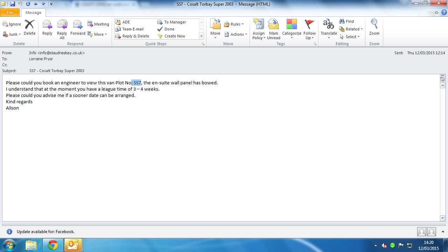Click the first contact photo in People Pane

(422, 232)
